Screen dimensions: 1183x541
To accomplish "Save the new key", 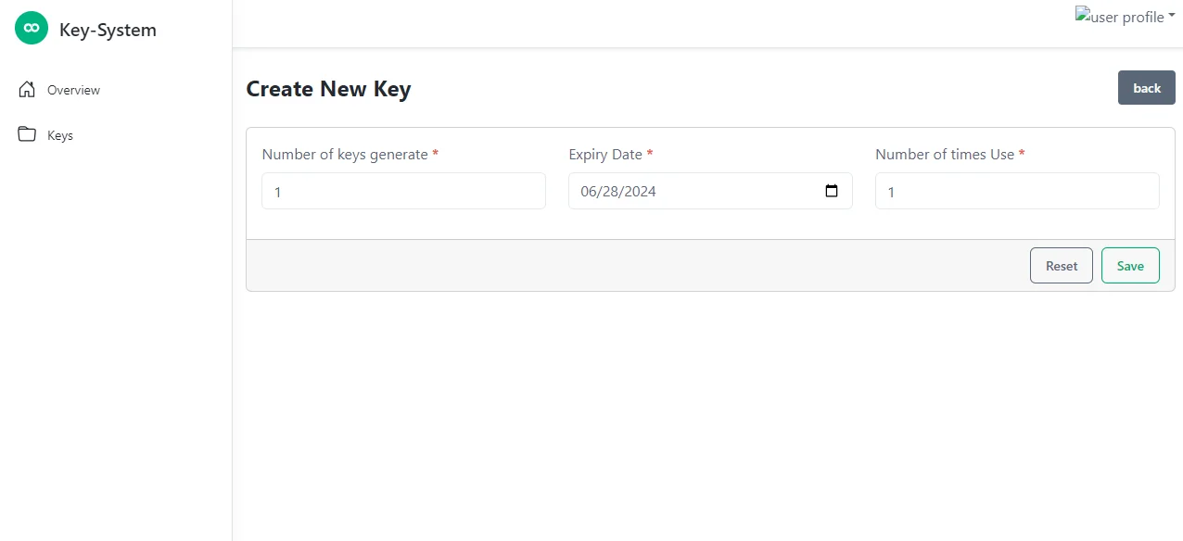I will tap(1129, 266).
